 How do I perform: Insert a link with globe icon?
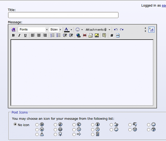coord(79,36)
